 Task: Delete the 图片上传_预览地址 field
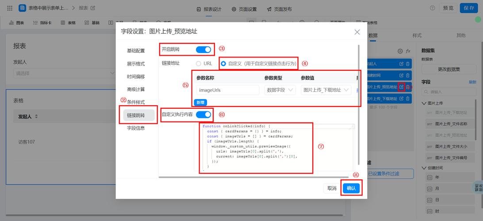click(x=407, y=87)
